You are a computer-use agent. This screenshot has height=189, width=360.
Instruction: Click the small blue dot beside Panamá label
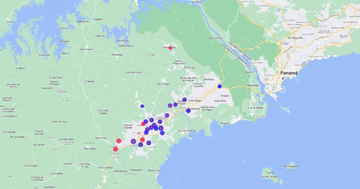283,79
